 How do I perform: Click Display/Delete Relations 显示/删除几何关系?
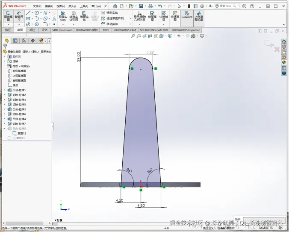[x=139, y=16]
